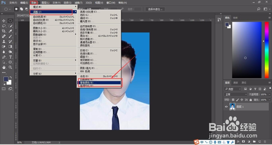Image resolution: width=272 pixels, height=145 pixels.
Task: Toggle lock image pixels
Action: coord(237,100)
